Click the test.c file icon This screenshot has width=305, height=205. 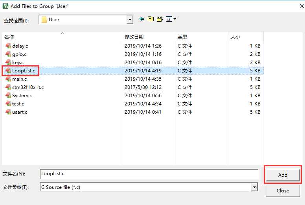tap(8, 104)
